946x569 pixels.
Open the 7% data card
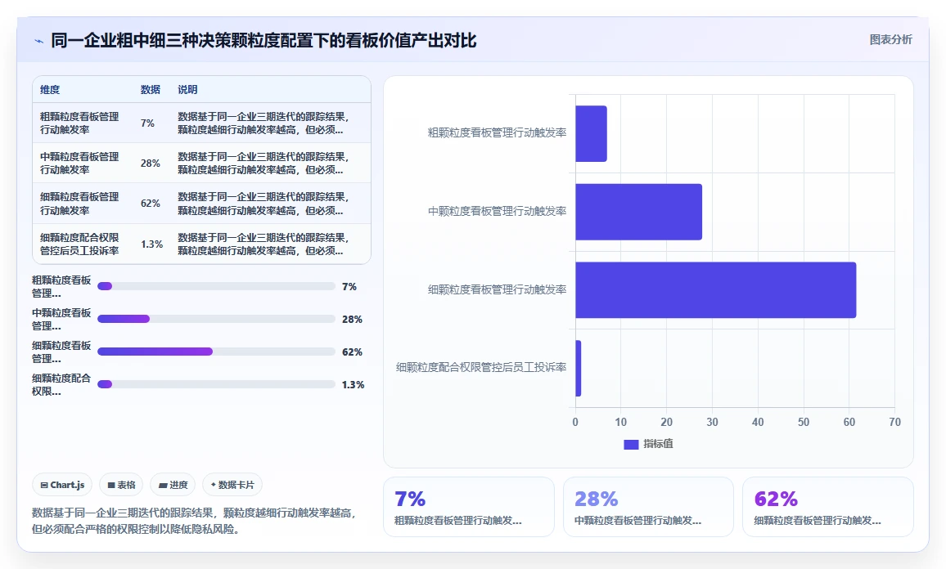click(469, 507)
